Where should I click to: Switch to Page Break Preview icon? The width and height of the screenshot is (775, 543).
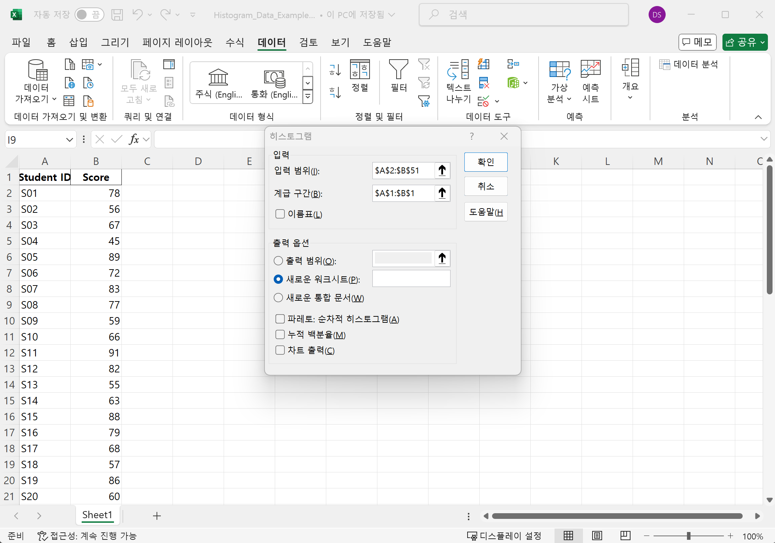(625, 536)
